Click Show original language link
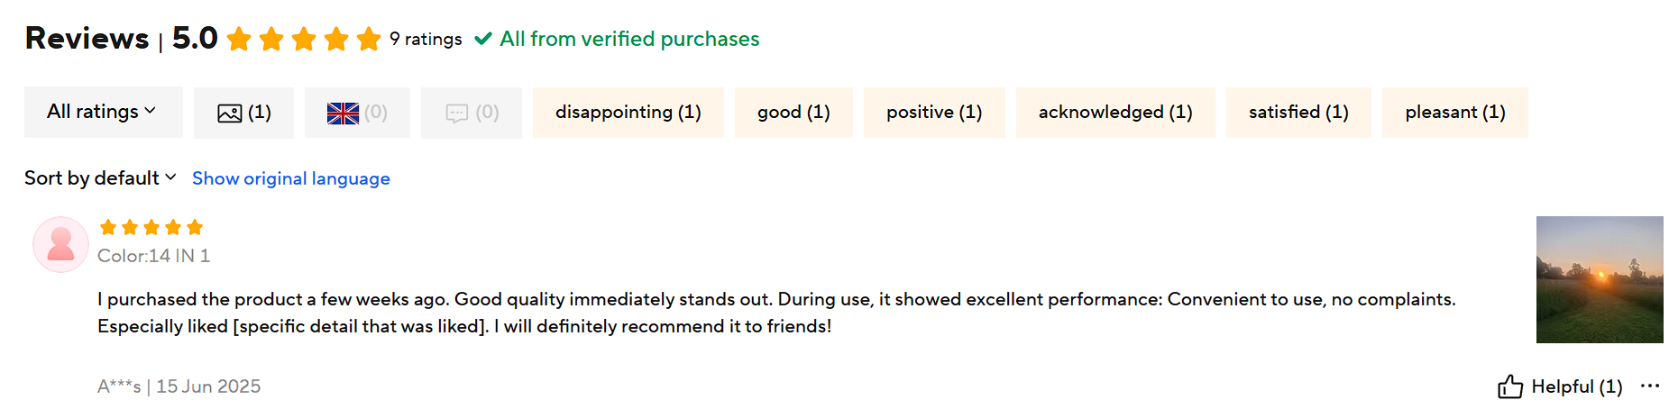 tap(291, 178)
